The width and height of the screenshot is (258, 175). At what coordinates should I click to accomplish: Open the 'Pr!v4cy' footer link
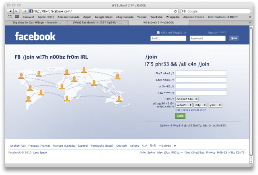[211, 152]
